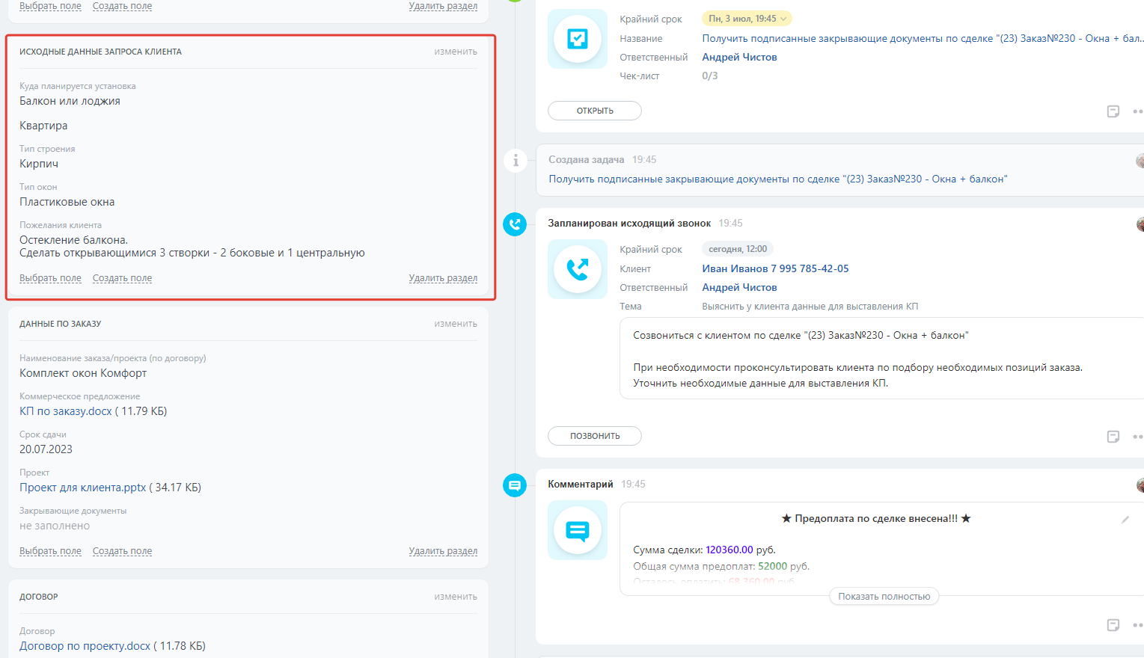The height and width of the screenshot is (658, 1144).
Task: Click the large speech bubble icon in the comment card
Action: pos(578,530)
